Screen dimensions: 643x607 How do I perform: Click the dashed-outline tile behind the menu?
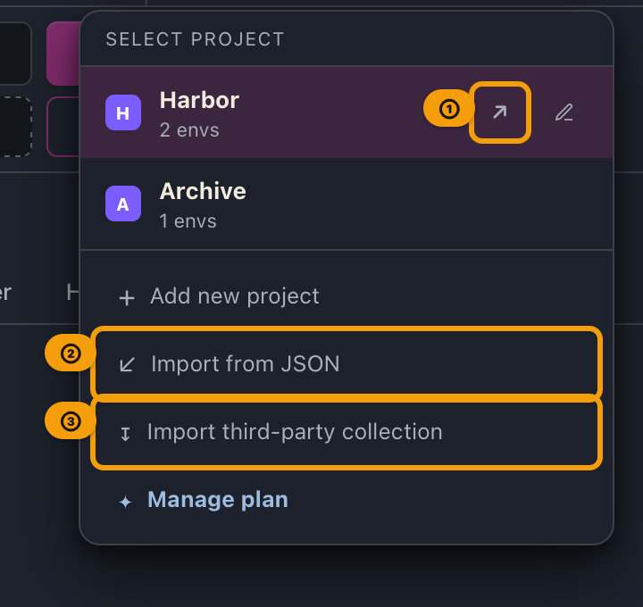pos(15,127)
